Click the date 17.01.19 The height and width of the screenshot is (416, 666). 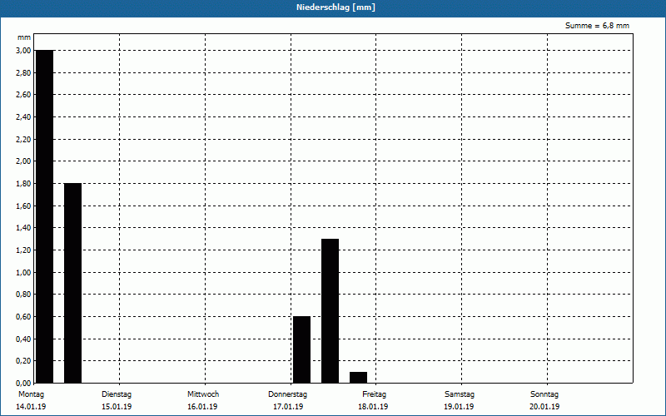pyautogui.click(x=288, y=407)
